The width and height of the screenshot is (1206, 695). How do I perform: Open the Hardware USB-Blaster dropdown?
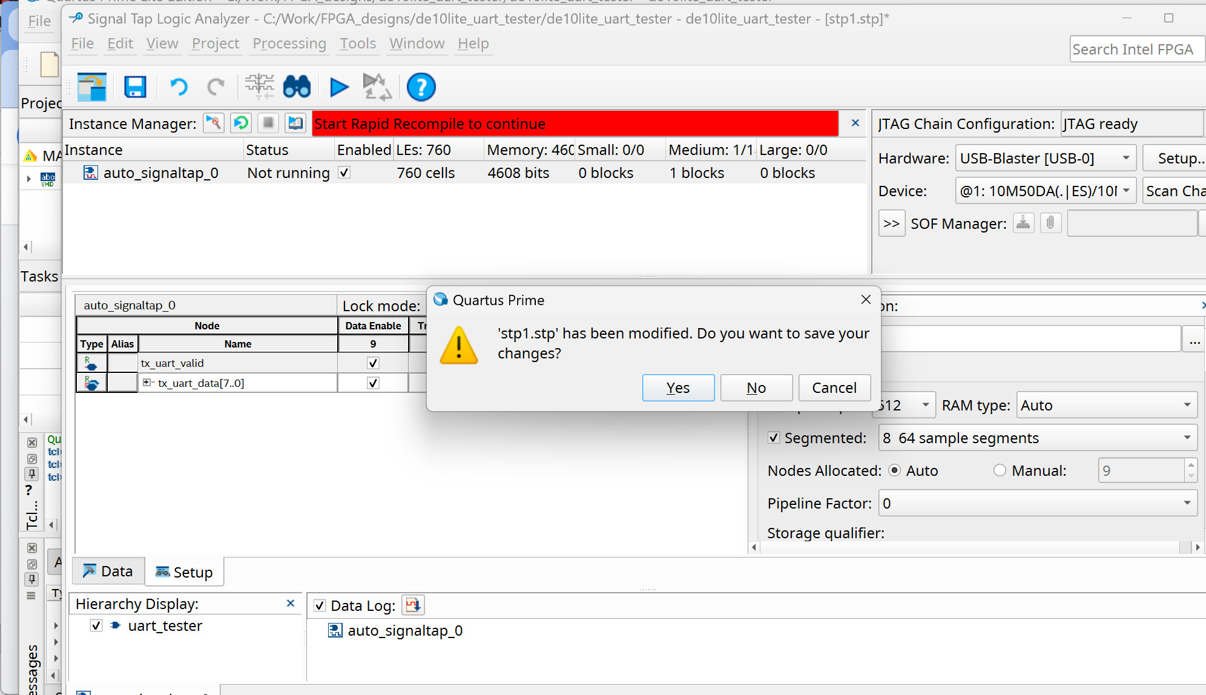[1045, 159]
